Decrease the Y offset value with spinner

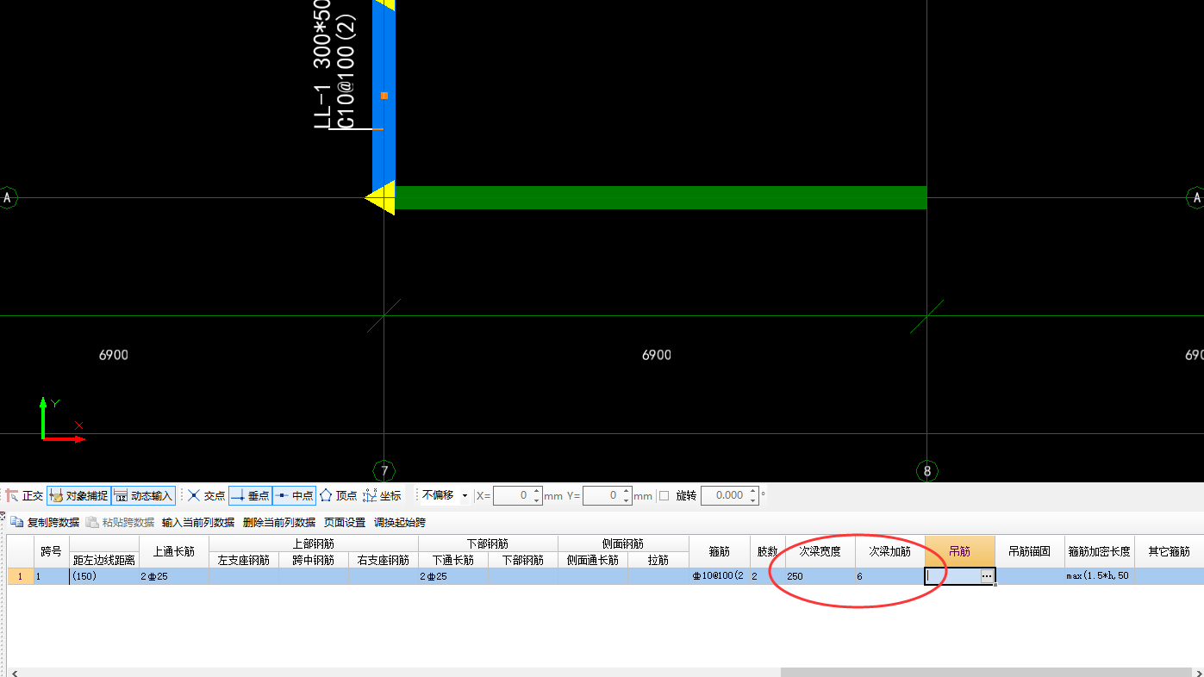coord(627,500)
